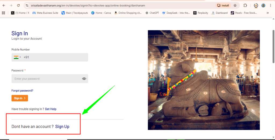Reload the page with refresh icon
This screenshot has height=140, width=275.
point(18,5)
